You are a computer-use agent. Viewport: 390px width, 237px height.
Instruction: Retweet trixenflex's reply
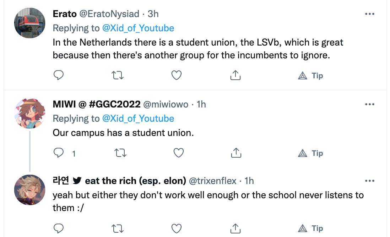118,228
